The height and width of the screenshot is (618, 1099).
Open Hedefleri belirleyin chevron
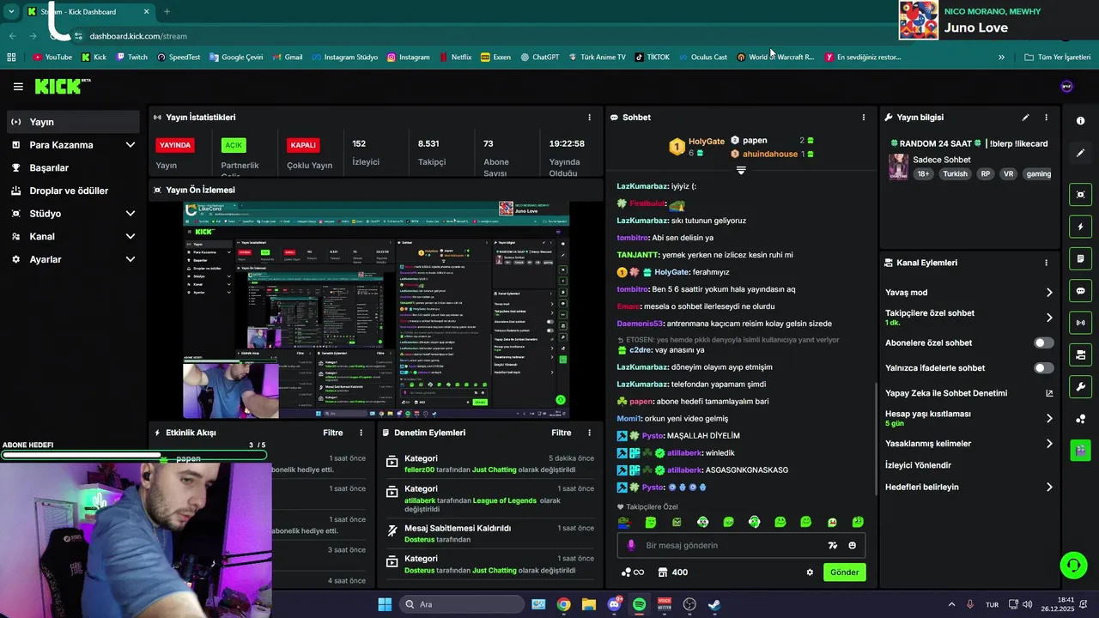[x=1049, y=488]
